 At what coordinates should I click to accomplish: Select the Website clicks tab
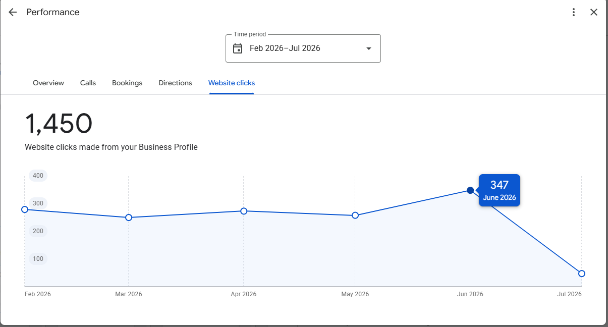232,83
